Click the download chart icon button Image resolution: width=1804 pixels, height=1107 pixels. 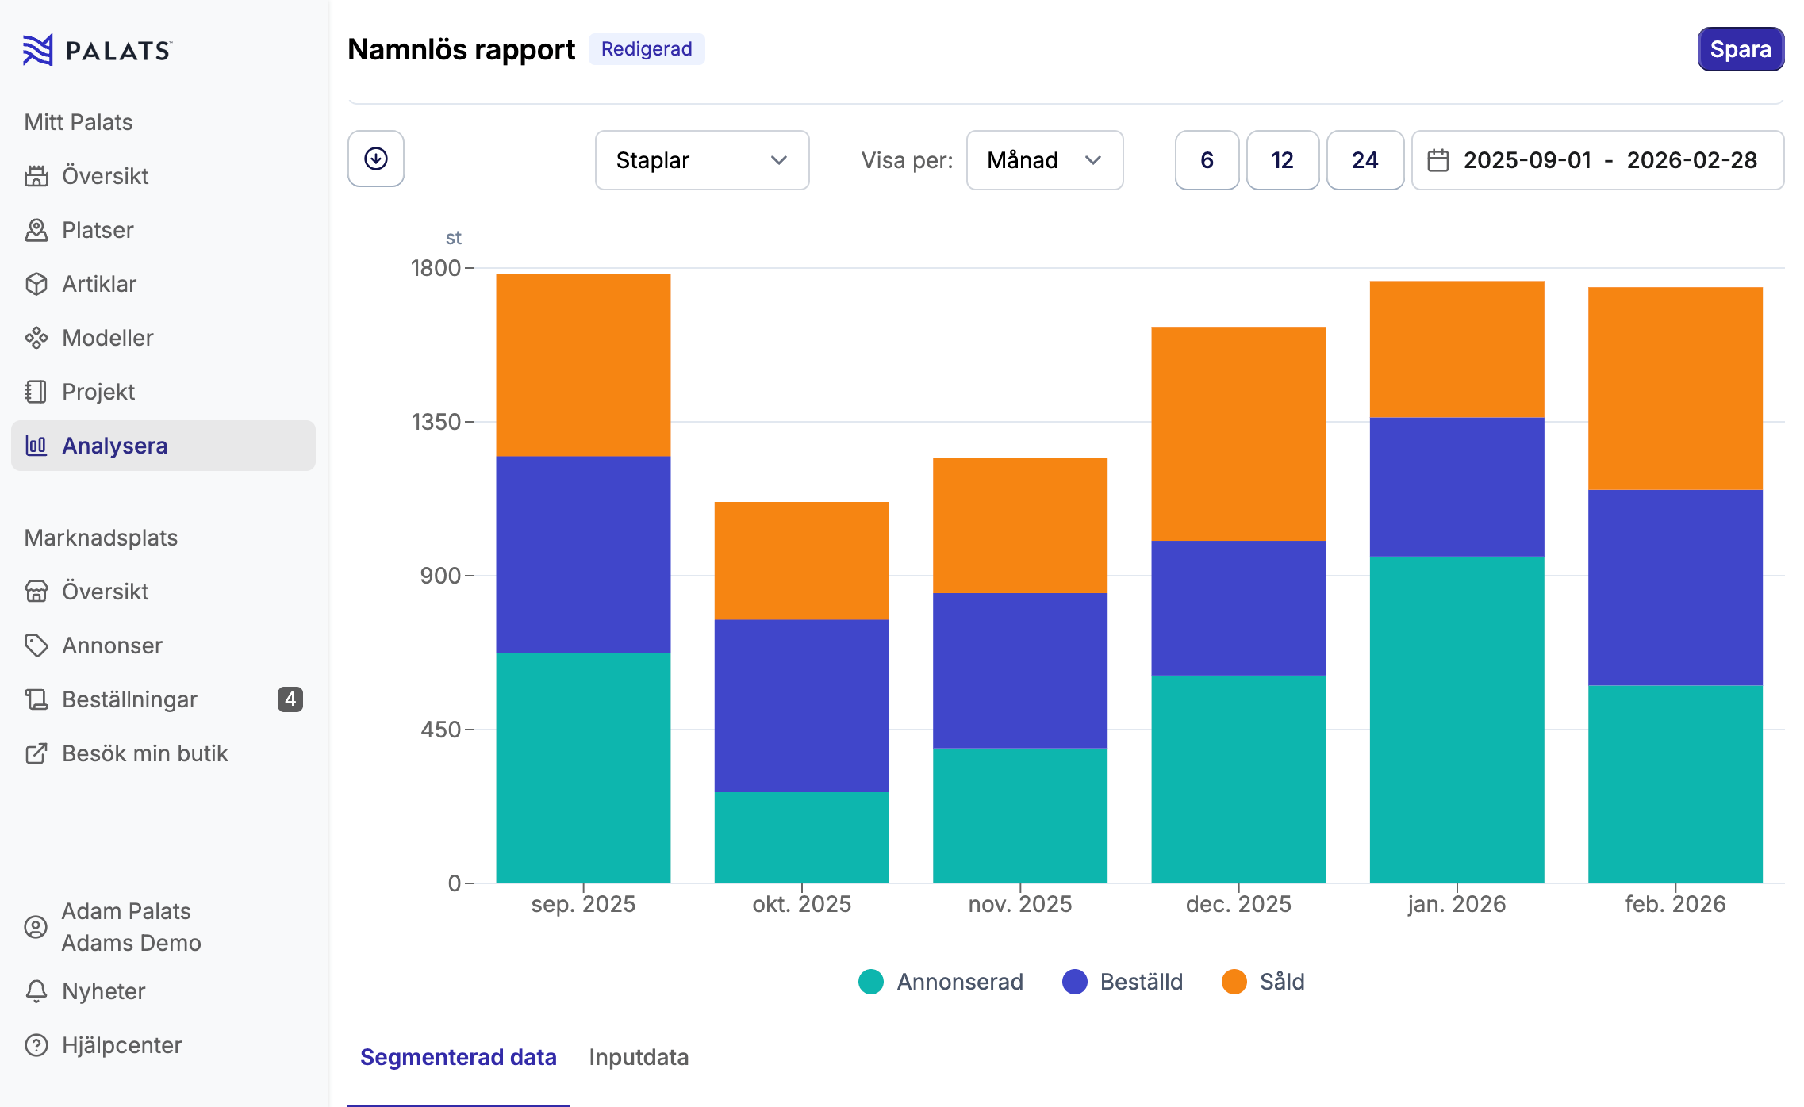tap(375, 159)
